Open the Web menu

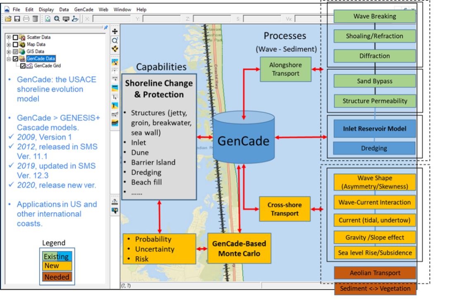point(103,10)
